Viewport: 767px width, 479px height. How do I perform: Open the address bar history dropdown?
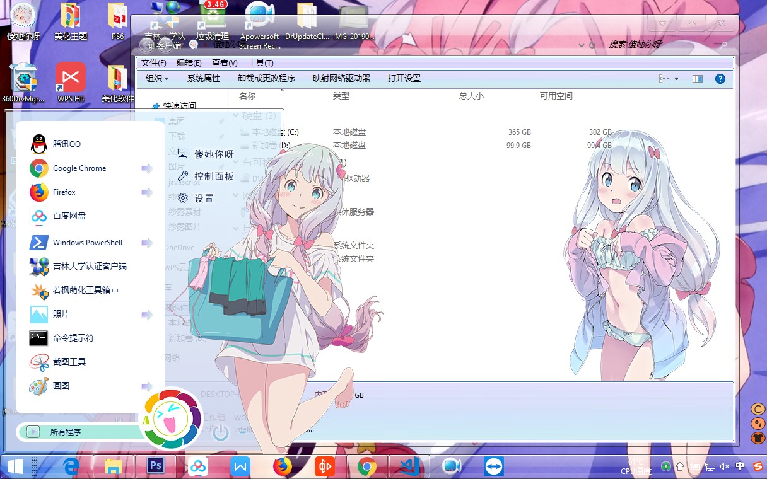tap(580, 45)
